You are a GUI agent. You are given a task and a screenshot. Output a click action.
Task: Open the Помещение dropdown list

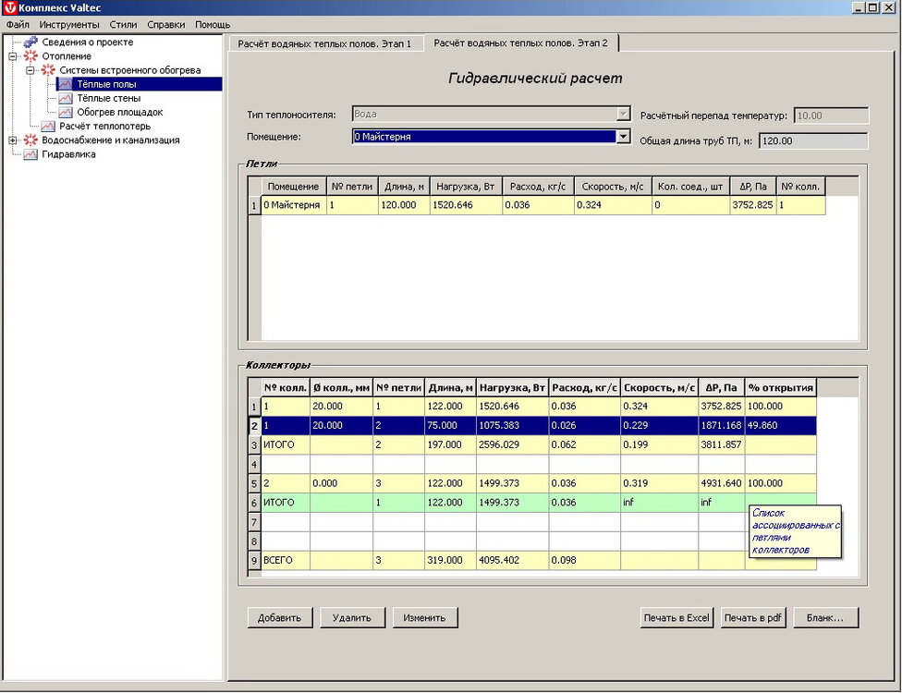(x=623, y=137)
